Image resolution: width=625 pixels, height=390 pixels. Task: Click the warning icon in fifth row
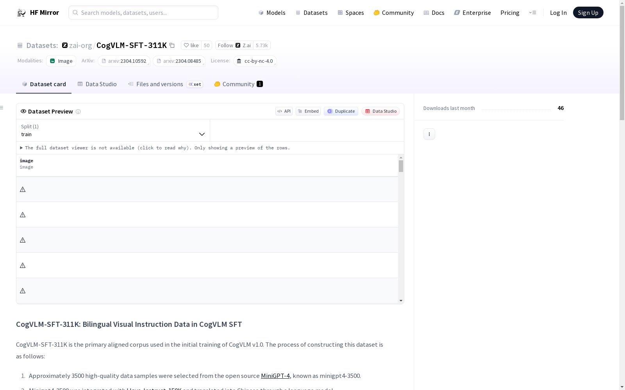tap(23, 291)
